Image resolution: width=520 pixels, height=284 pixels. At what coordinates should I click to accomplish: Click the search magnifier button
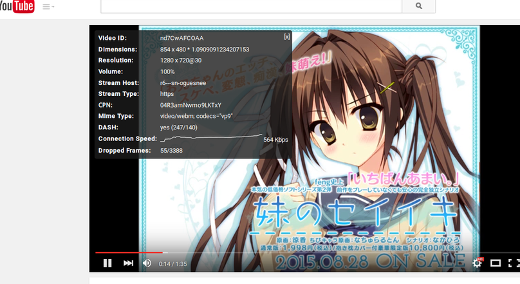coord(419,6)
